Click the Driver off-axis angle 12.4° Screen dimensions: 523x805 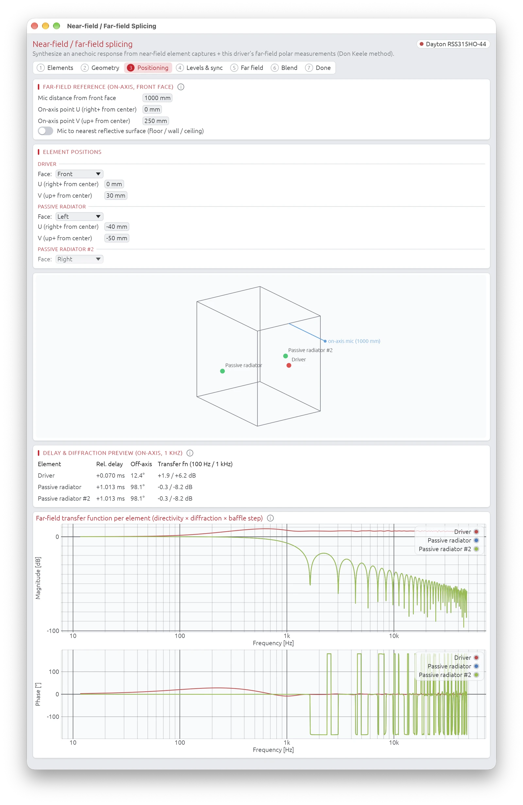coord(137,476)
